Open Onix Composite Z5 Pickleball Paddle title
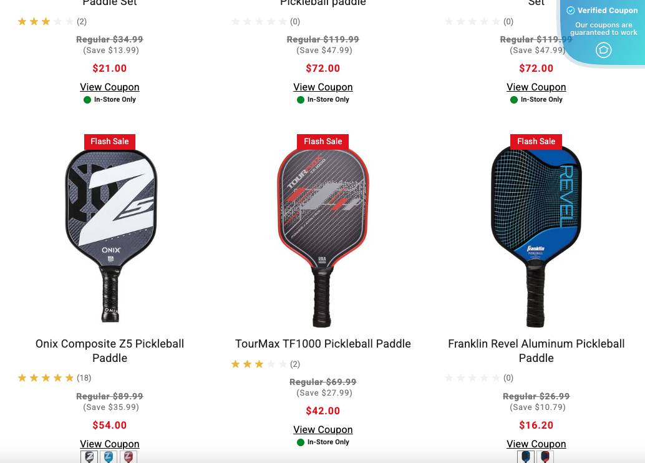Screen dimensions: 645x463 [110, 351]
